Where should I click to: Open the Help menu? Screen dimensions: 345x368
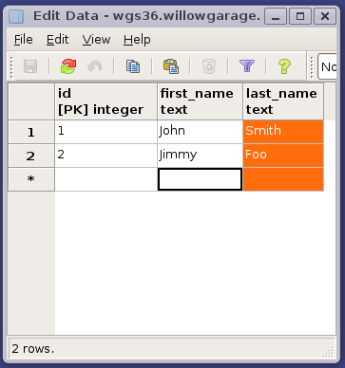[x=137, y=40]
